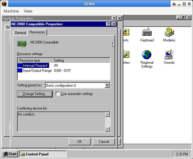This screenshot has height=159, width=193.
Task: Click the help question mark in NE2000 Properties
Action: (x=108, y=24)
